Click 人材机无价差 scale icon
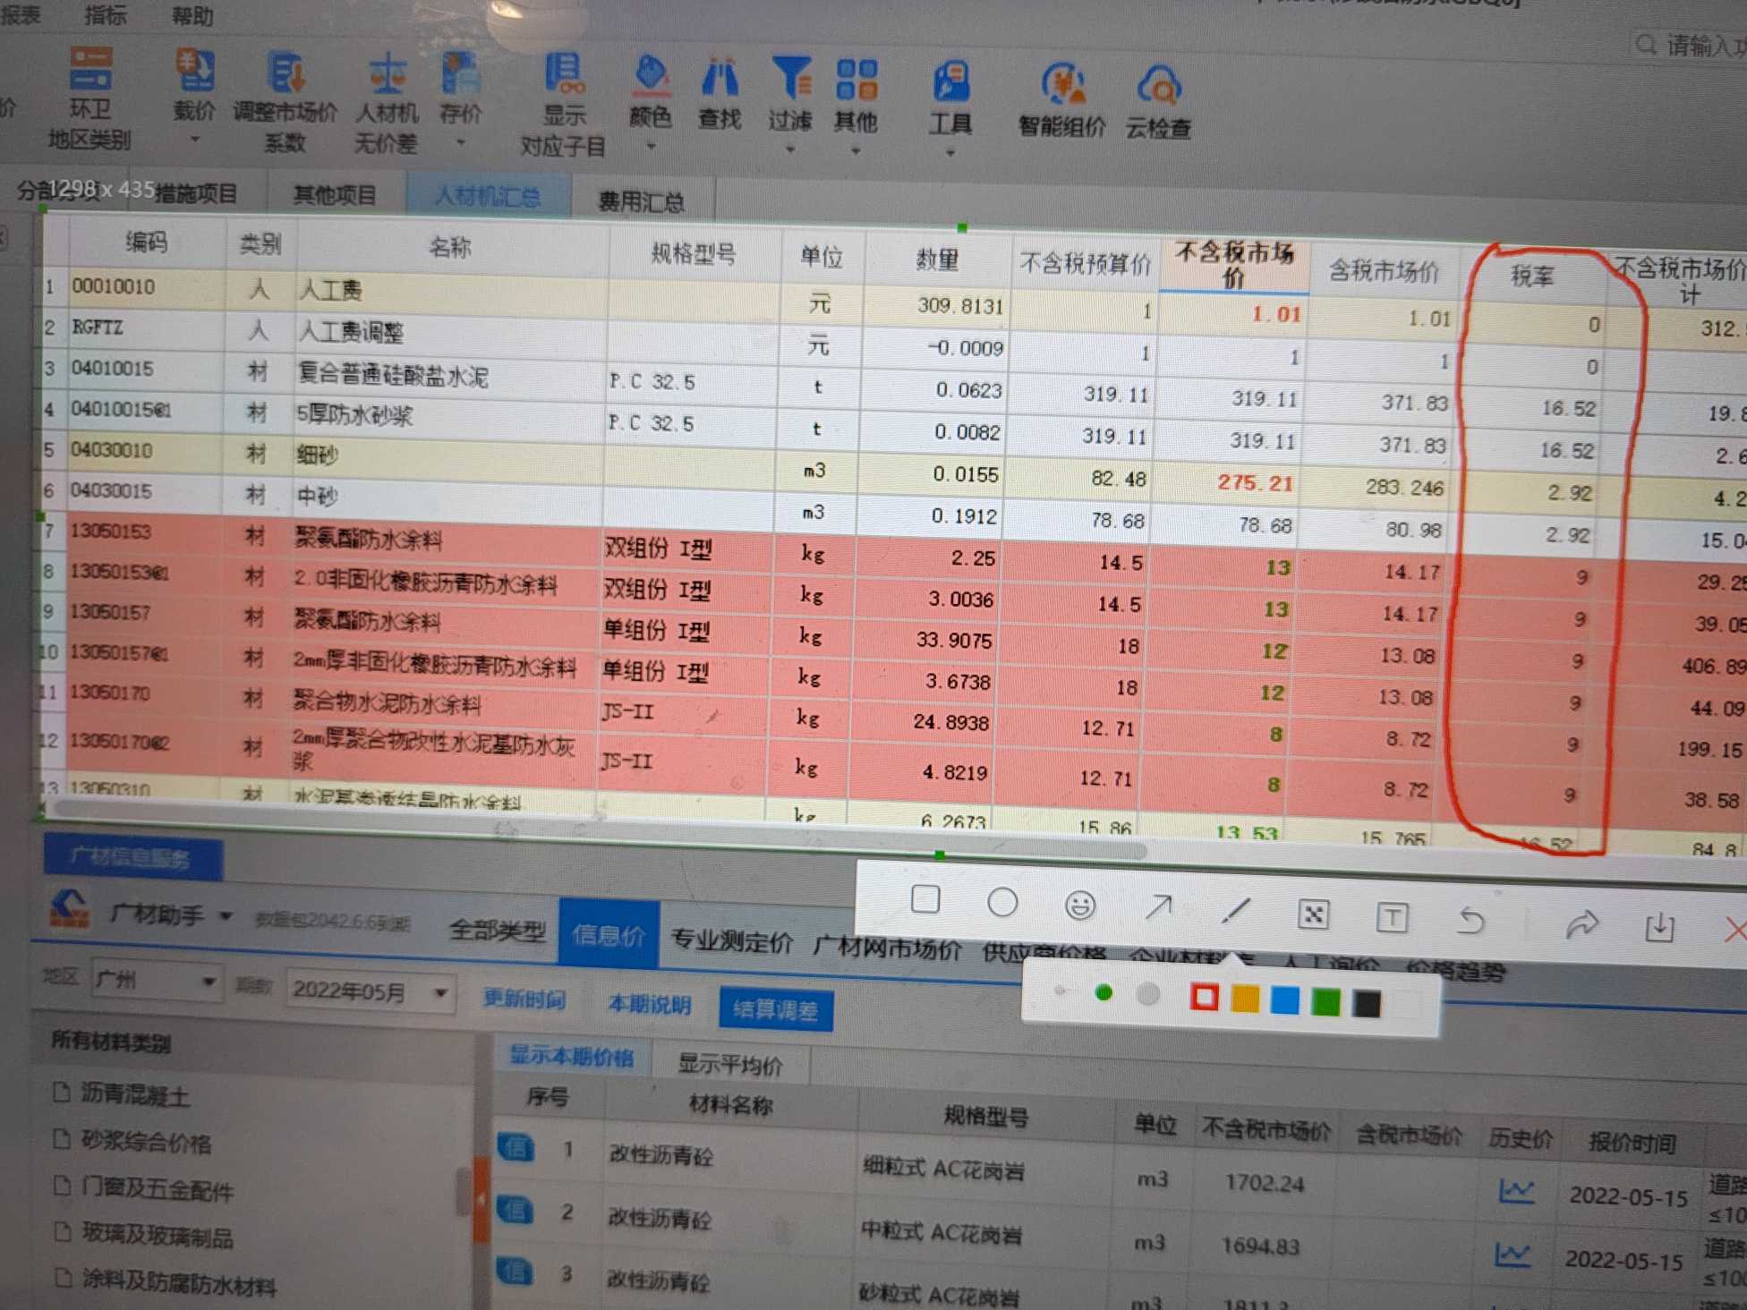Viewport: 1747px width, 1310px height. tap(387, 73)
